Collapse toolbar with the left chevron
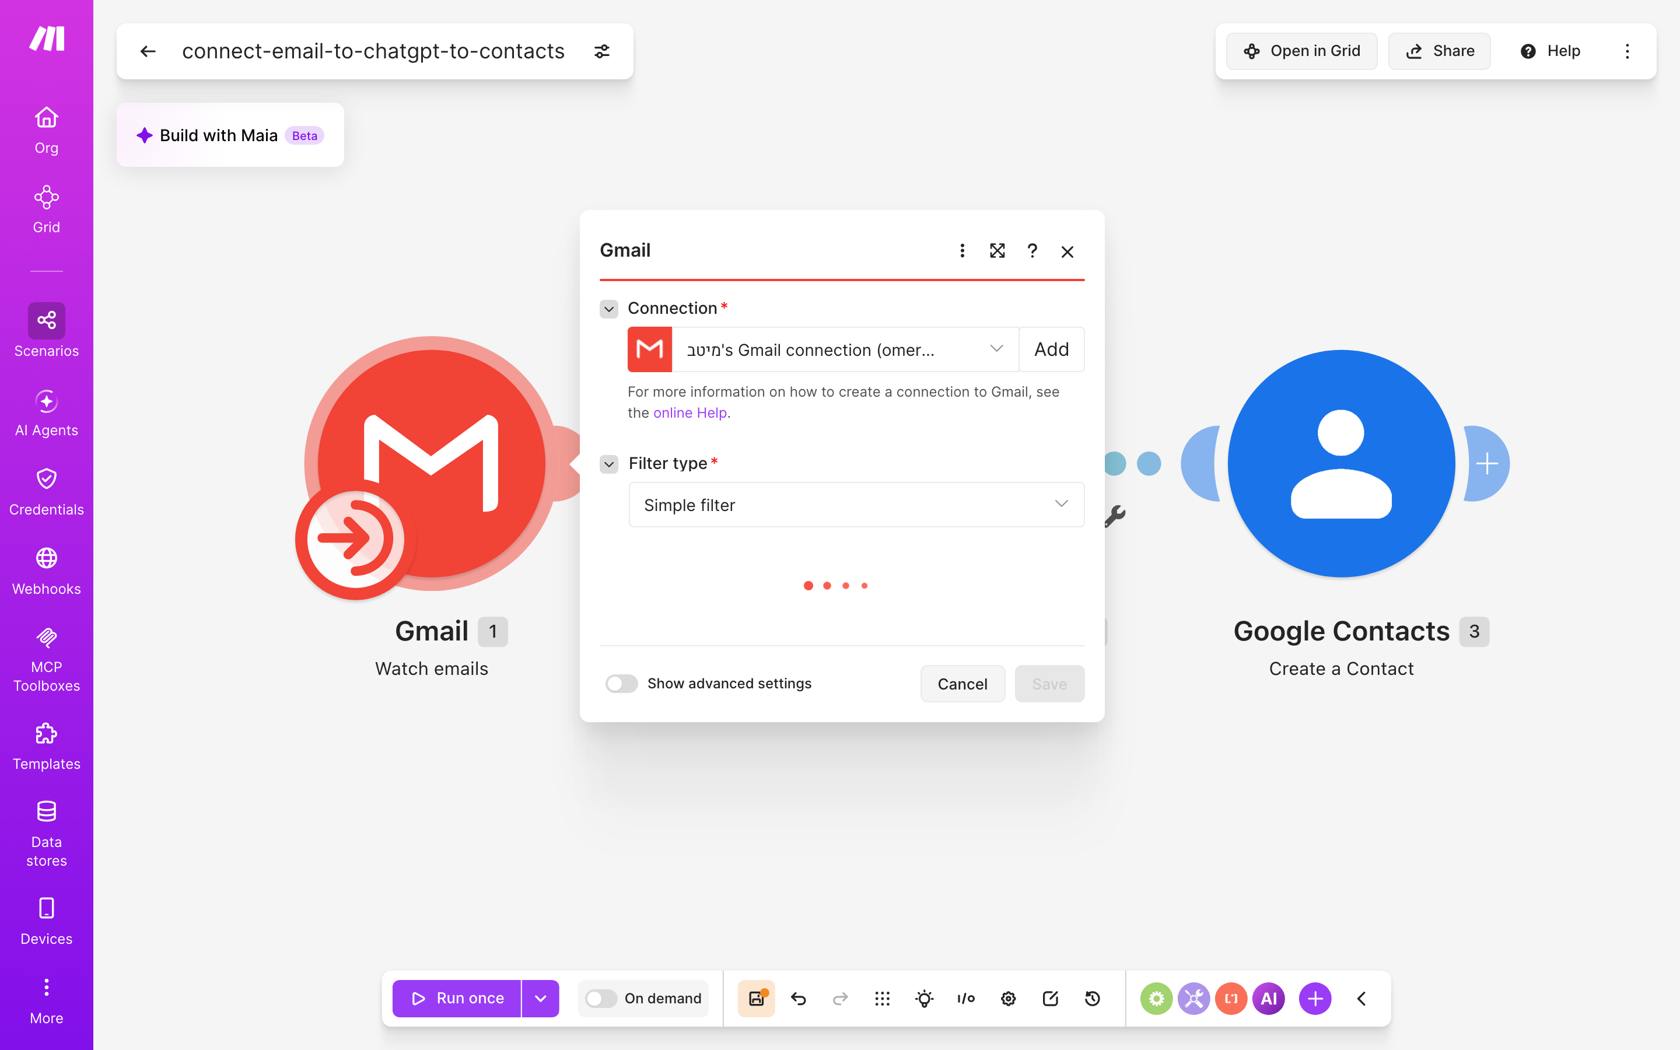Image resolution: width=1680 pixels, height=1050 pixels. pyautogui.click(x=1361, y=999)
